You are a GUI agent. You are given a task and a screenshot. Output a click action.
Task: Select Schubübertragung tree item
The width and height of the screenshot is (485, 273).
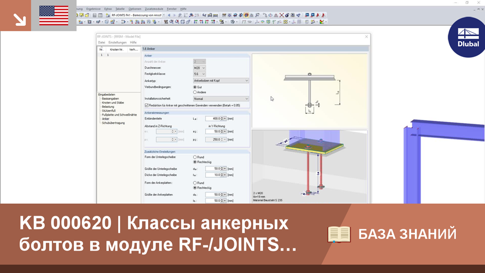pyautogui.click(x=113, y=123)
